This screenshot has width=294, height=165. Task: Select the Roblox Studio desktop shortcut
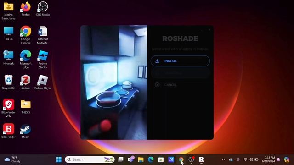click(x=43, y=60)
